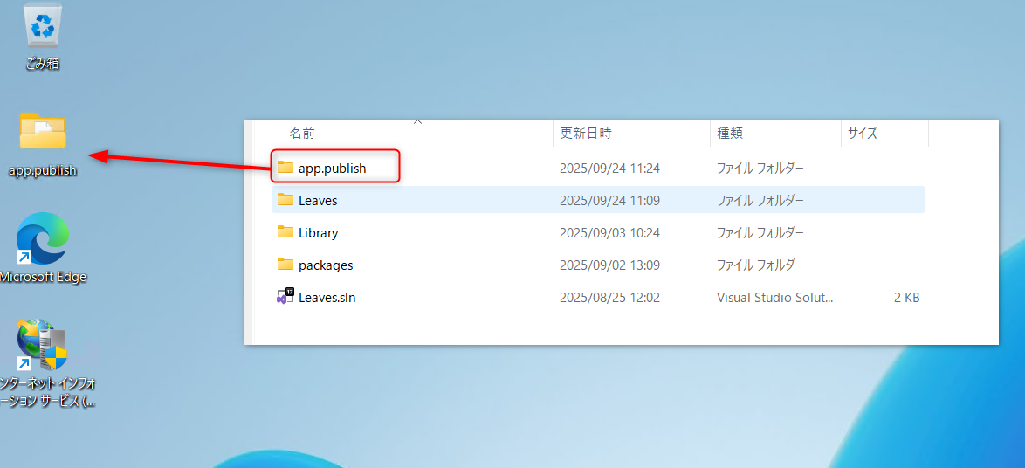Toggle sort using the arrow above 名前 column
Viewport: 1025px width, 468px height.
(x=417, y=122)
